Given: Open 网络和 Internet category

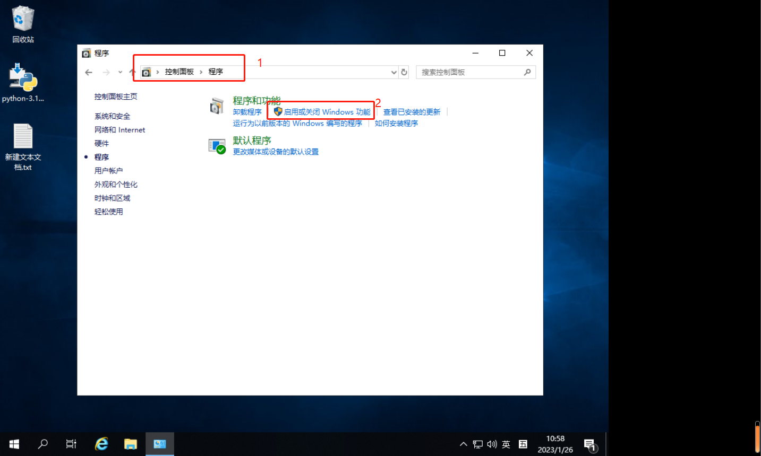Looking at the screenshot, I should [x=119, y=130].
